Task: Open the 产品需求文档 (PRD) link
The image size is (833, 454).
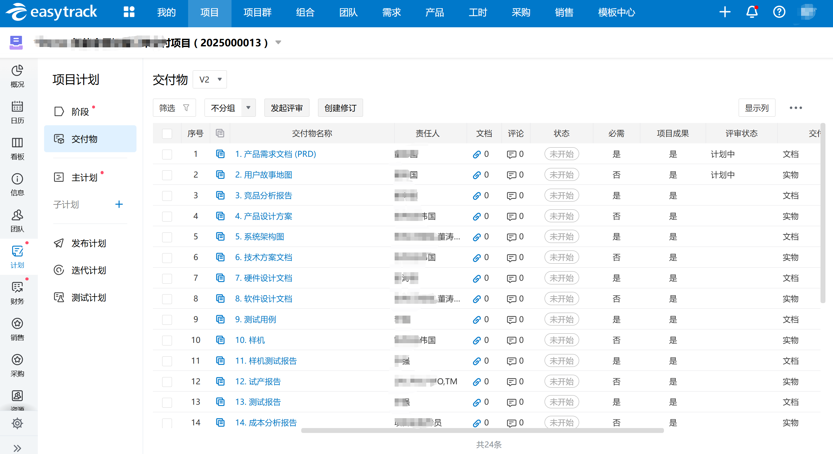Action: (x=276, y=154)
